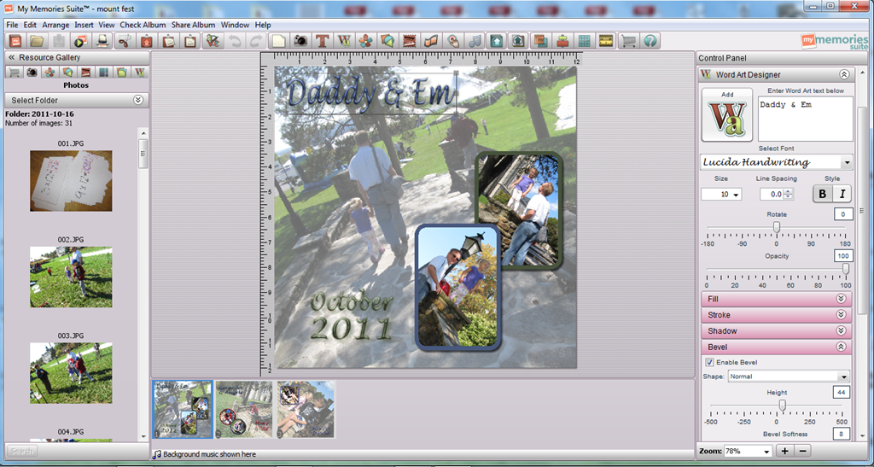This screenshot has width=874, height=467.
Task: Adjust the Rotate slider
Action: [776, 227]
